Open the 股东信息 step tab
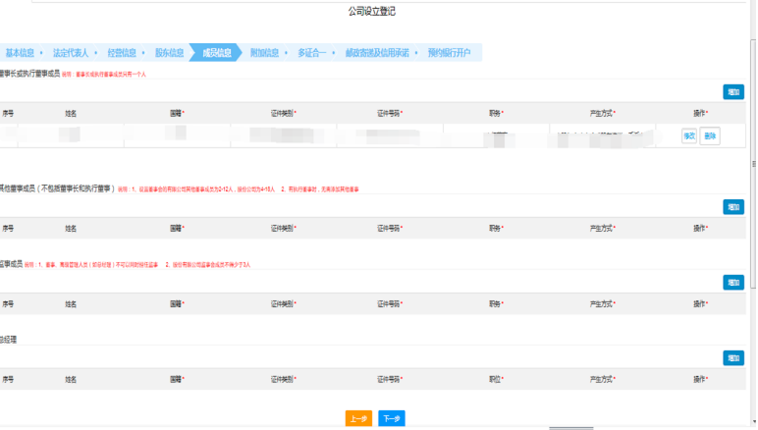Screen dimensions: 758x430 (169, 53)
